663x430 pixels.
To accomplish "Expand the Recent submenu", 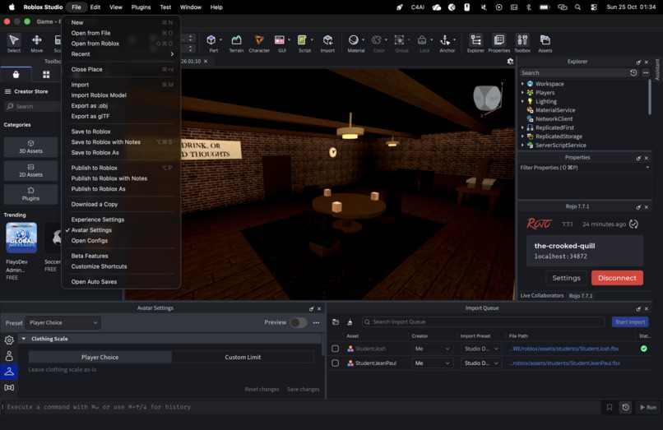I will tap(120, 54).
